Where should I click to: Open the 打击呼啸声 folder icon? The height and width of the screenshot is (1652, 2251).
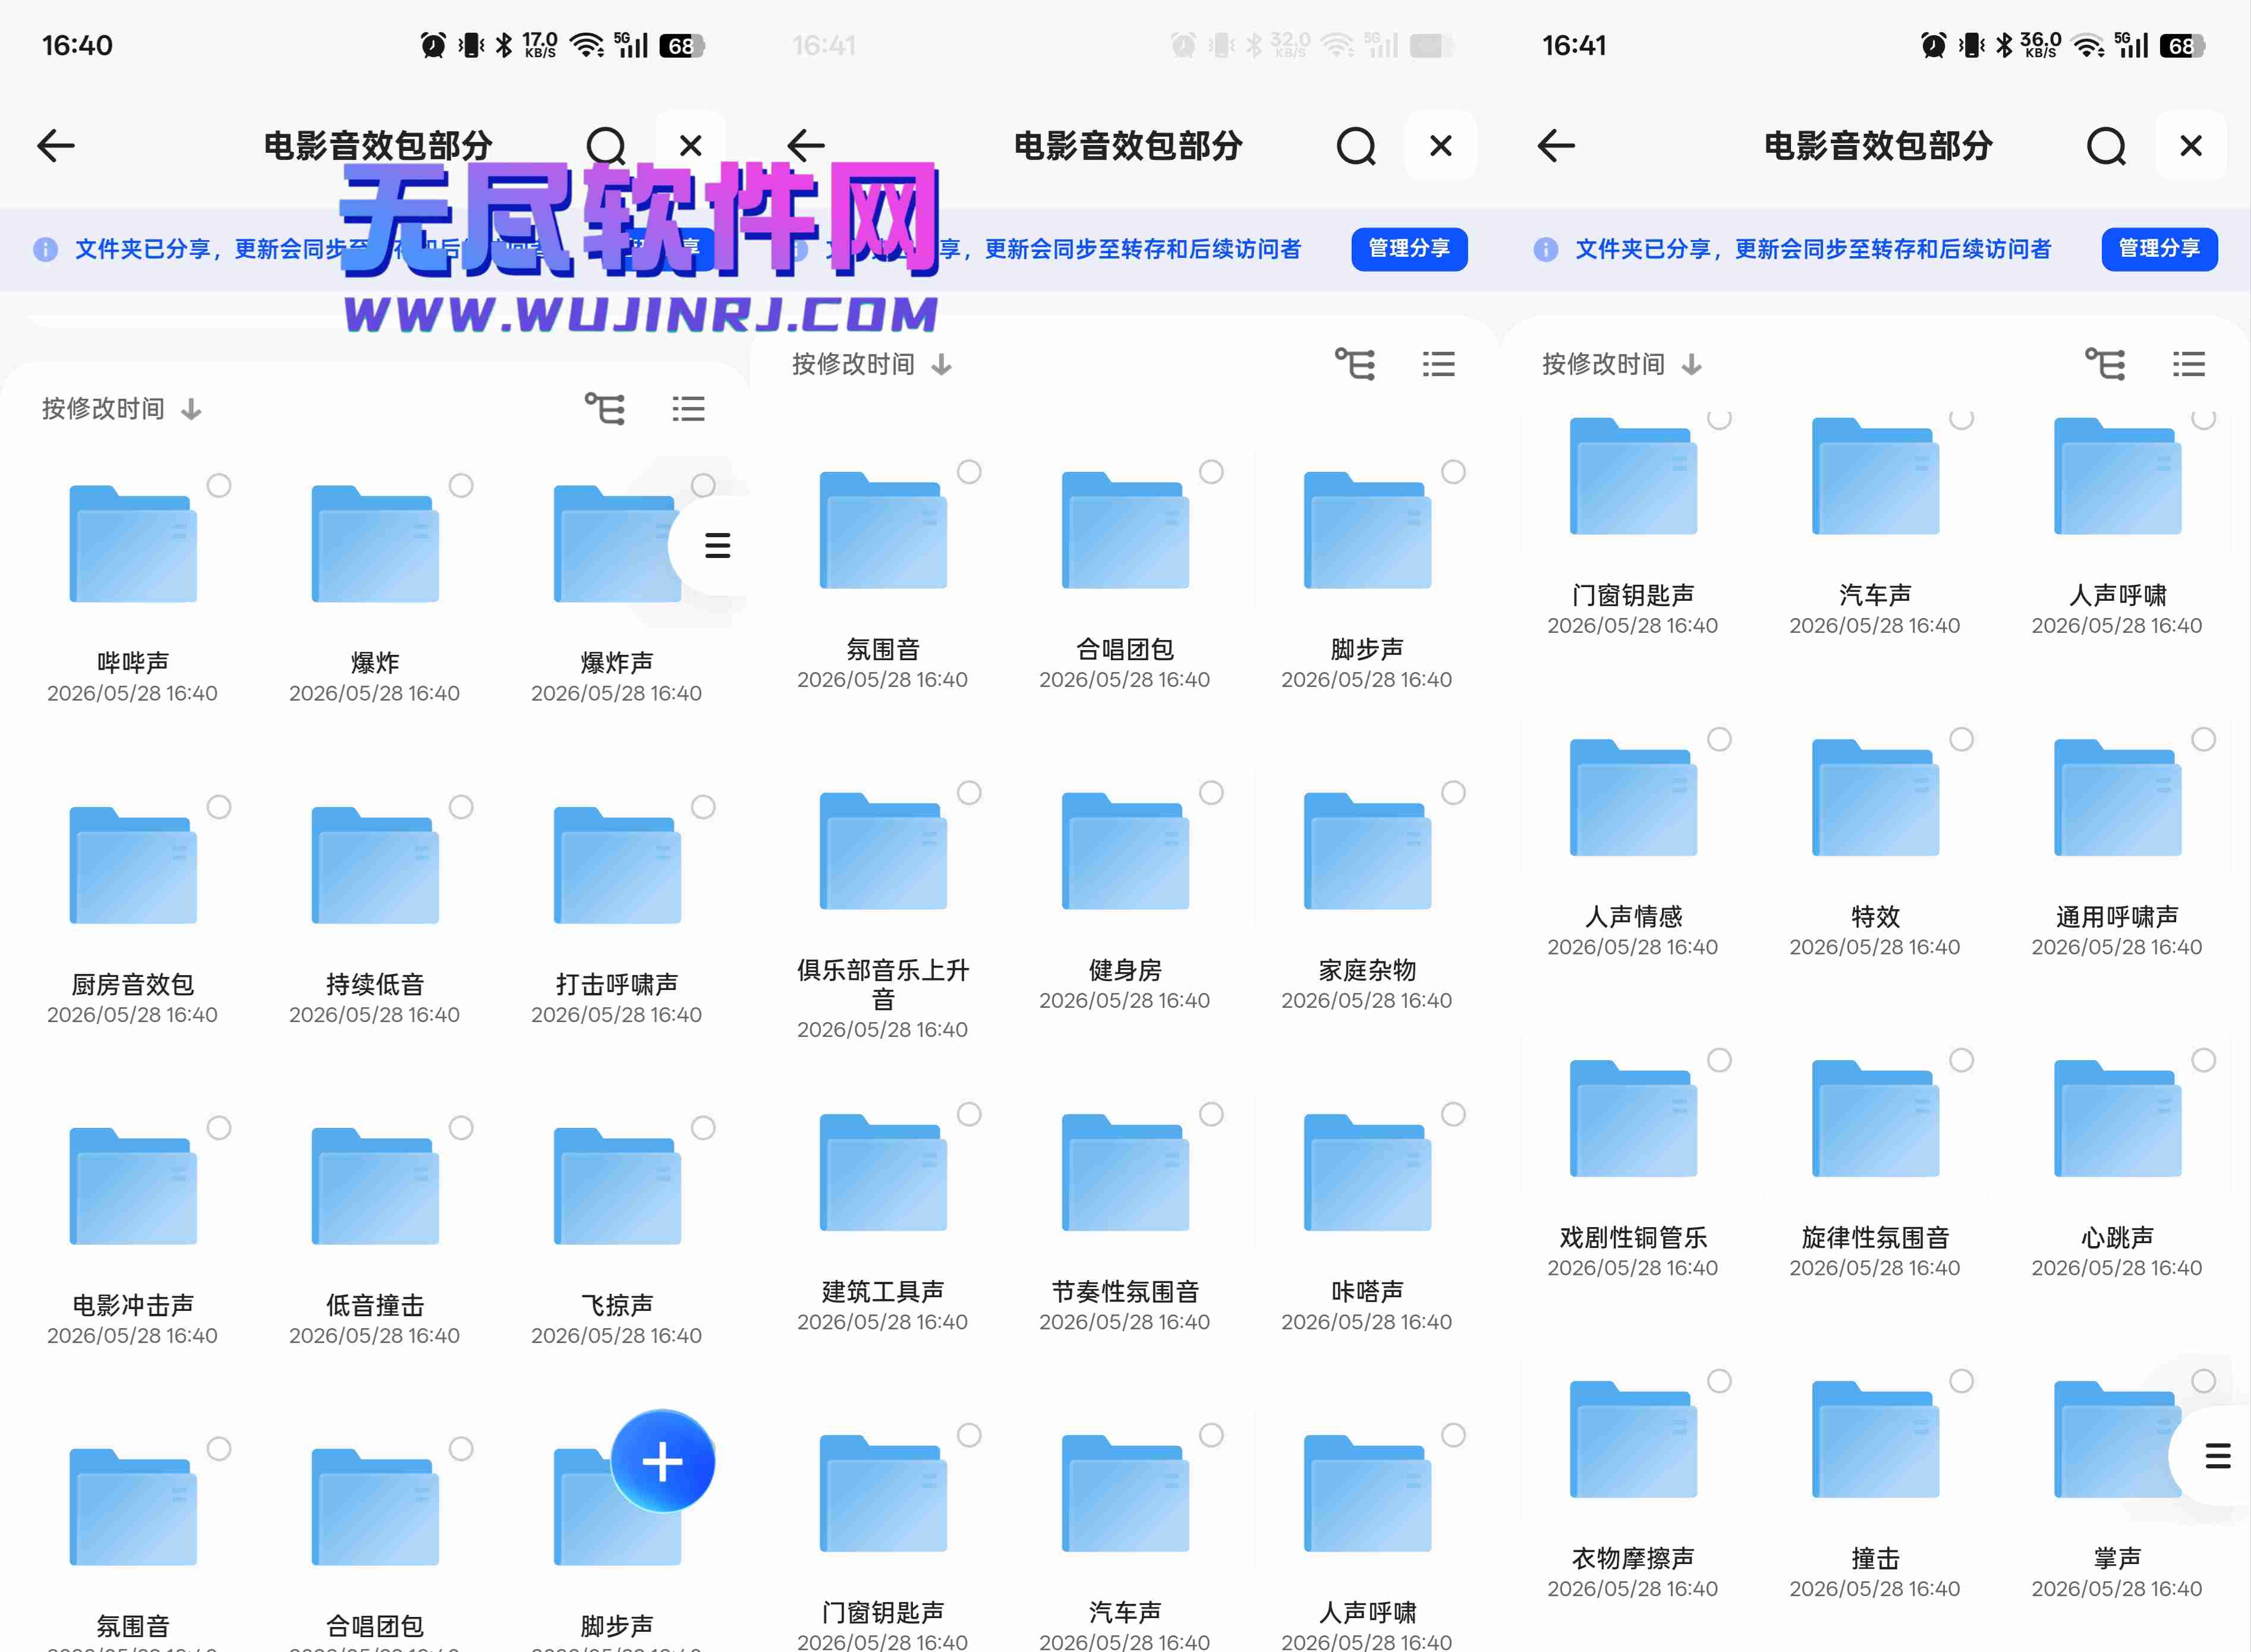click(617, 865)
